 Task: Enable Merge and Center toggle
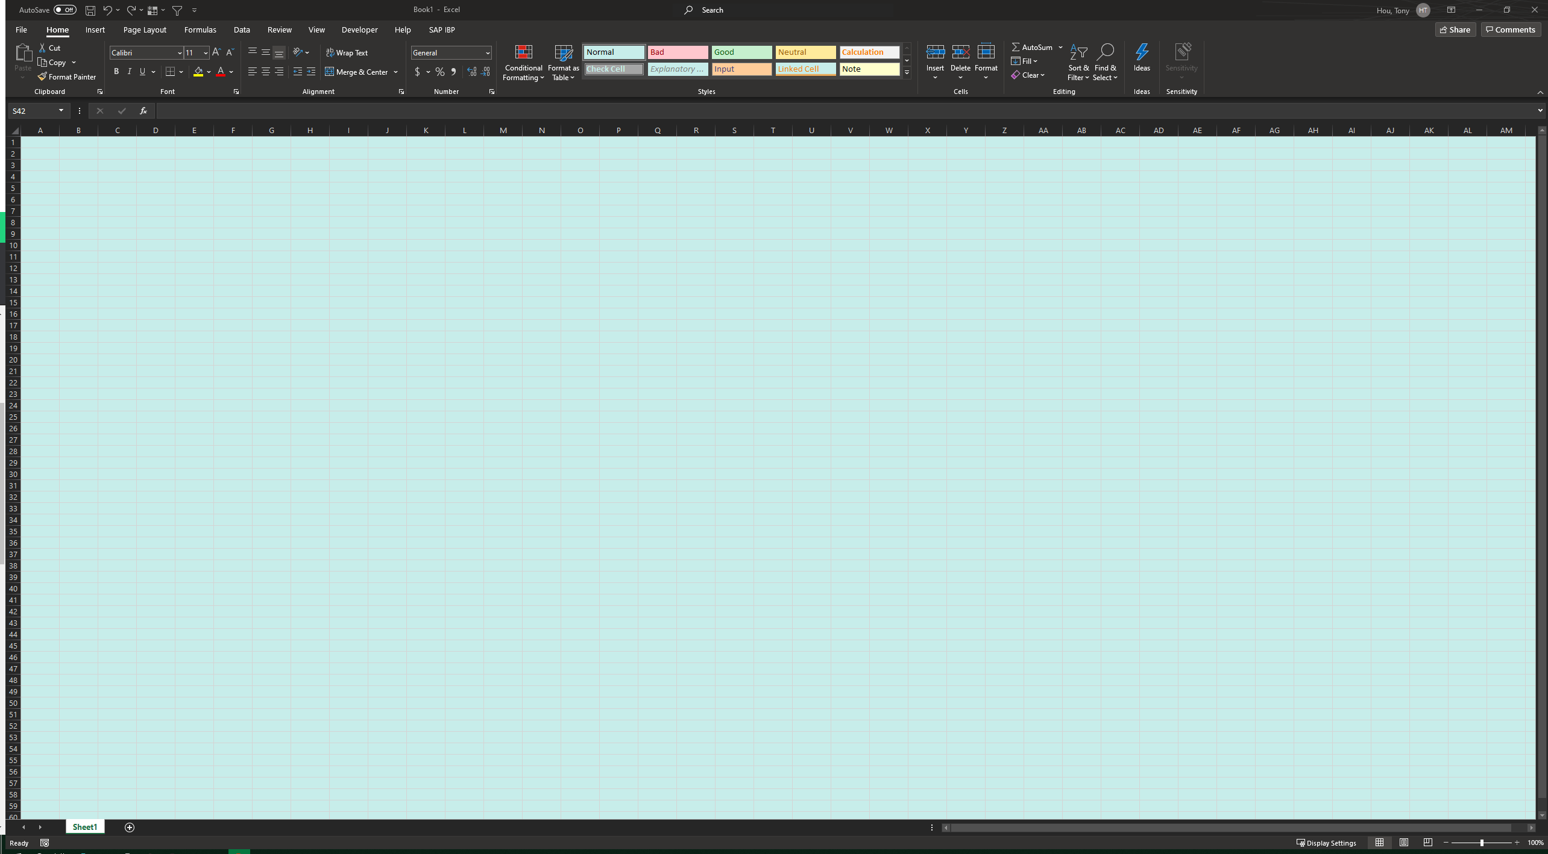pyautogui.click(x=357, y=72)
